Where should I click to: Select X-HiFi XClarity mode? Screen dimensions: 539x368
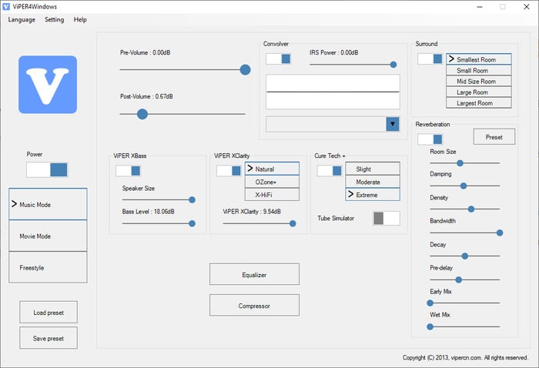coord(272,195)
